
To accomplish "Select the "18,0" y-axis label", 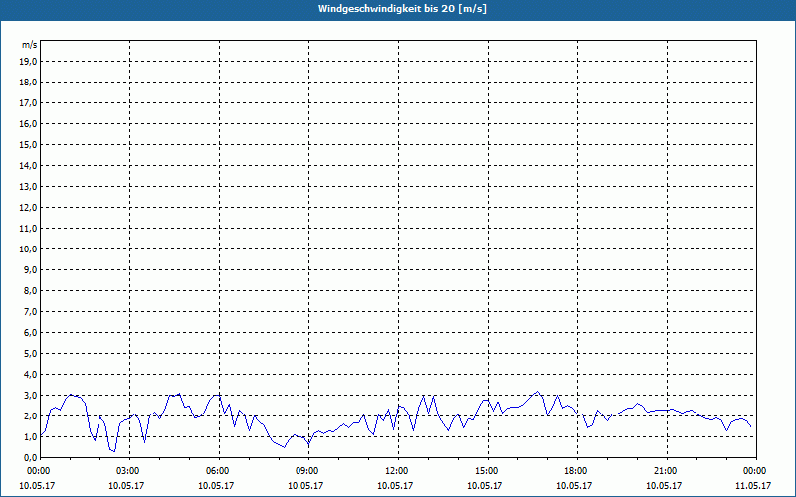I will (x=28, y=83).
